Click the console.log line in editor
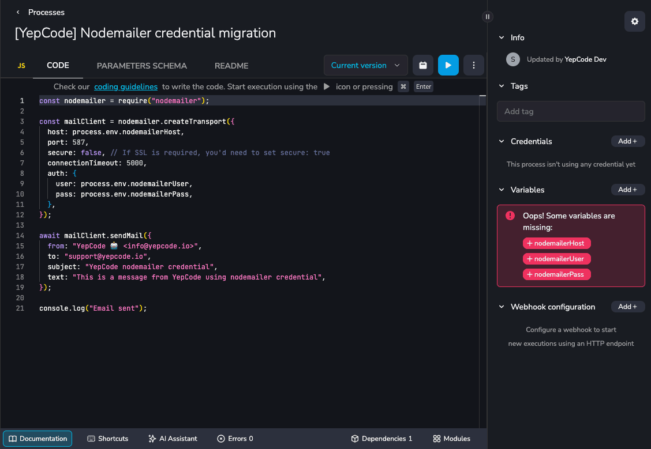 (x=93, y=308)
